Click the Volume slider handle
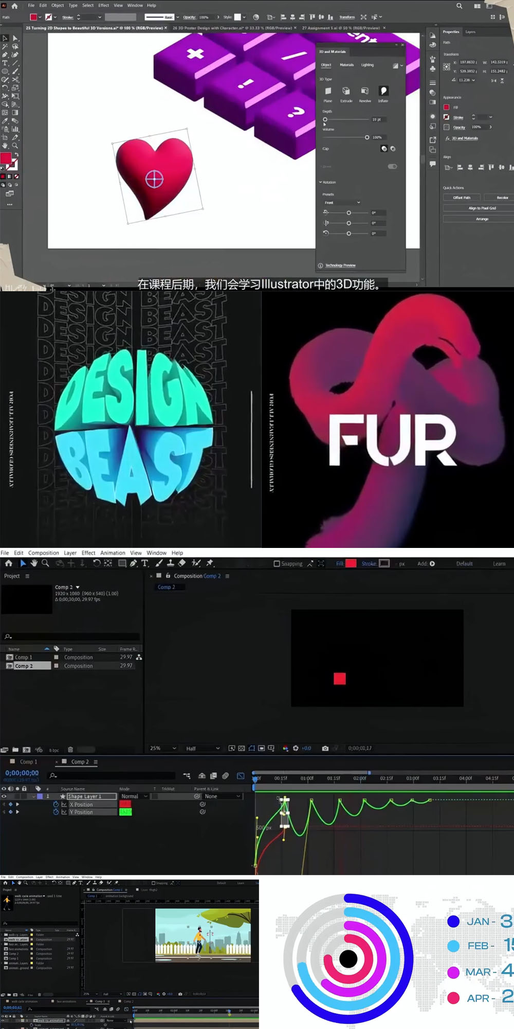Screen dimensions: 514x1029 [367, 137]
